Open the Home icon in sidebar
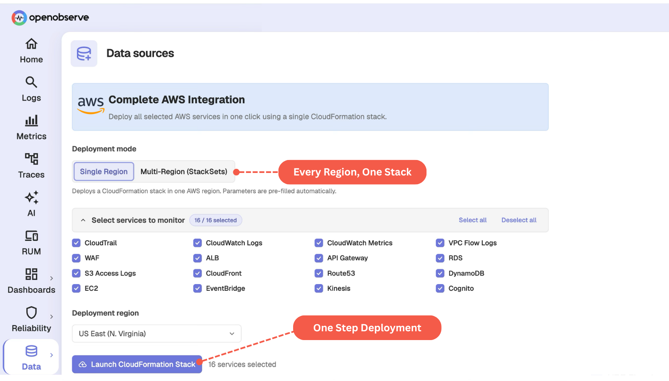 coord(31,44)
